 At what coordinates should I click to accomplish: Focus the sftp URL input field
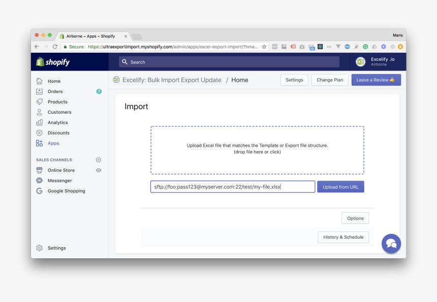pos(233,187)
